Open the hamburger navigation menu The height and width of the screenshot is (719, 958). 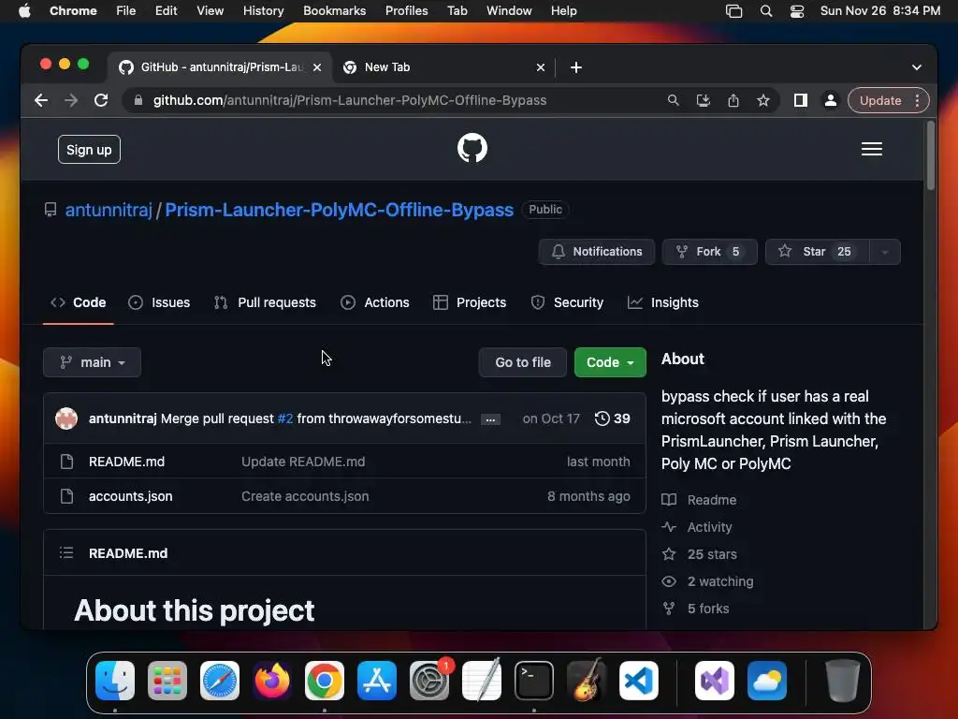[x=871, y=149]
